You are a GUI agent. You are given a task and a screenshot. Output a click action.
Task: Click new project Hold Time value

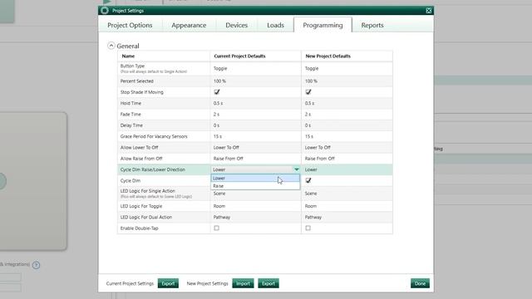309,103
